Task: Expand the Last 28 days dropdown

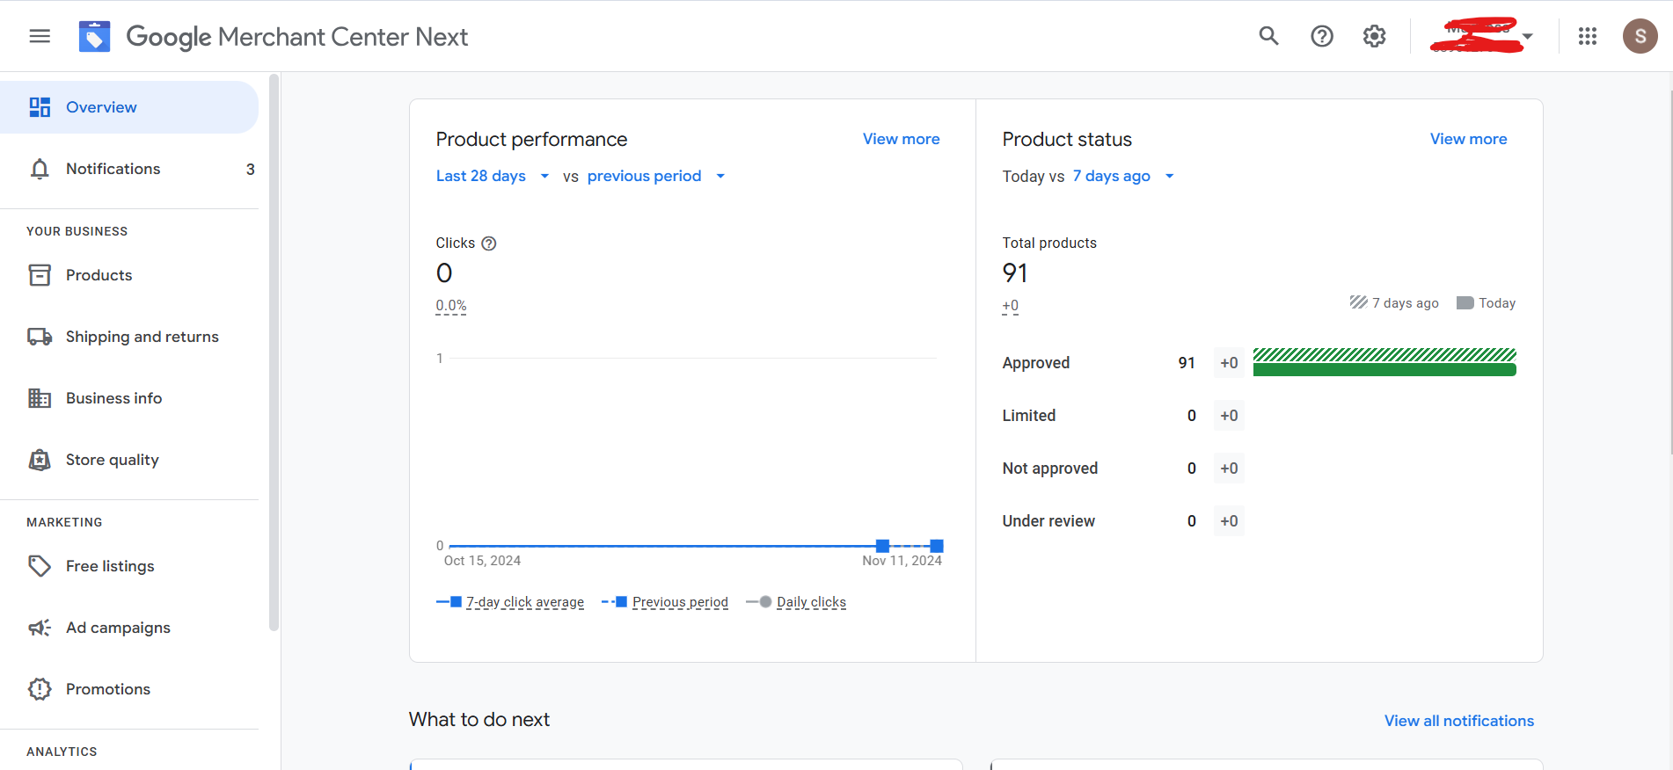Action: tap(493, 176)
